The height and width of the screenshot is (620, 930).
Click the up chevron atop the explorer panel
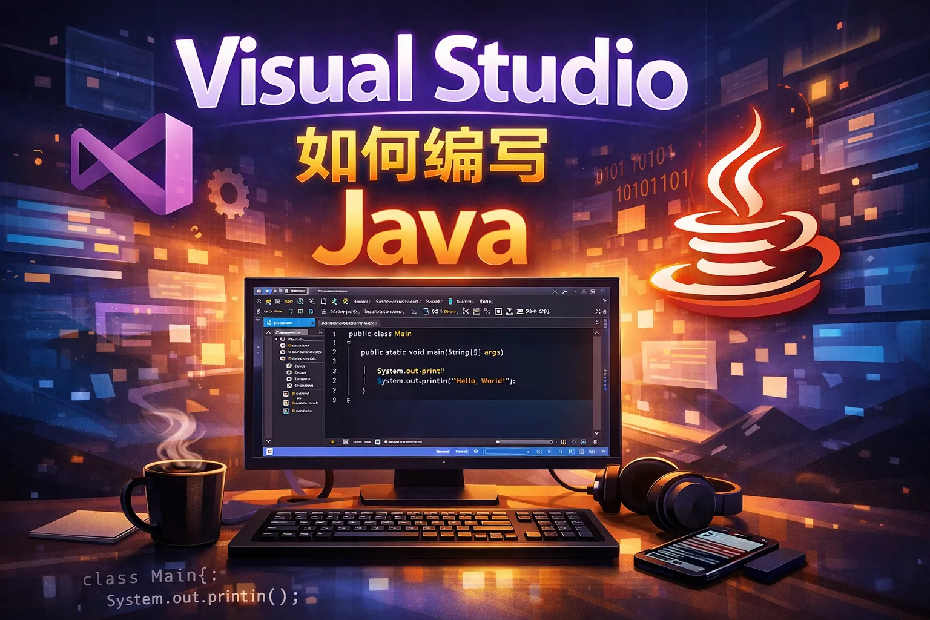268,332
